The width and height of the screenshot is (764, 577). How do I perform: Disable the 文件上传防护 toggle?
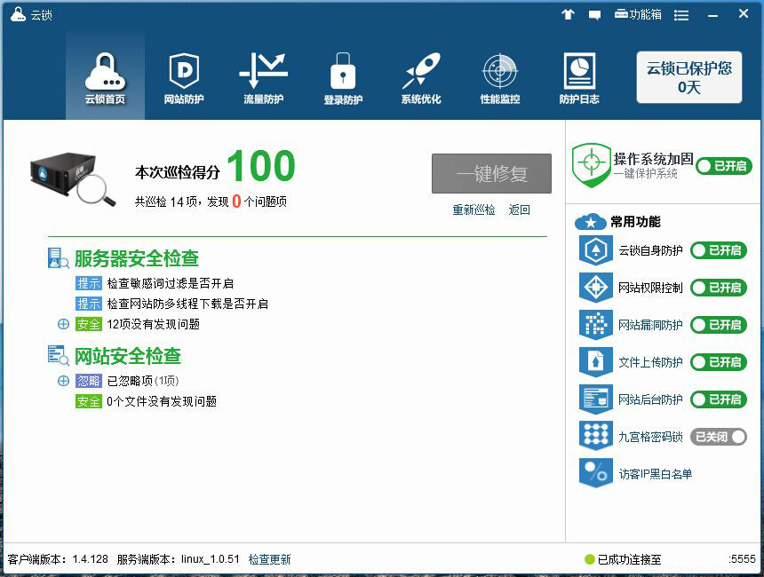click(x=718, y=362)
